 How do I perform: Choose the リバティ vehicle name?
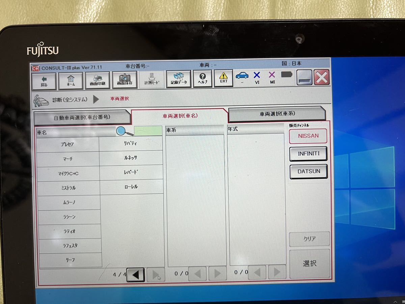tap(131, 143)
